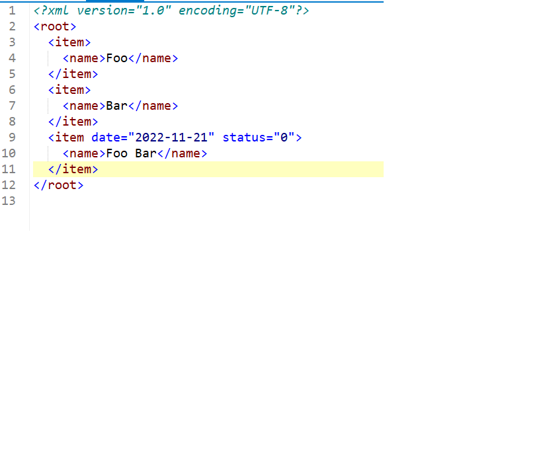Click line number 7 in the gutter

[12, 106]
